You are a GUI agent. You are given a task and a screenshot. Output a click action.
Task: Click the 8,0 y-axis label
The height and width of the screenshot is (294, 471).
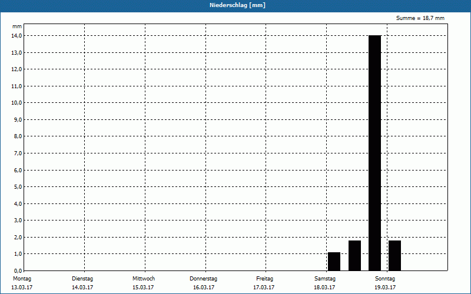pyautogui.click(x=18, y=136)
